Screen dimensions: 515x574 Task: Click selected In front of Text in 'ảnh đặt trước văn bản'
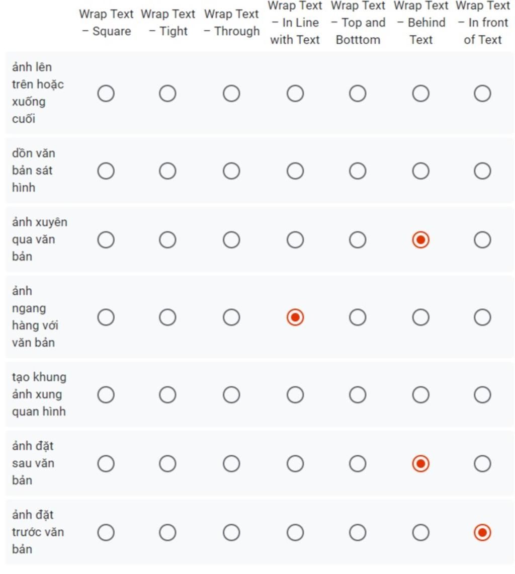coord(482,532)
